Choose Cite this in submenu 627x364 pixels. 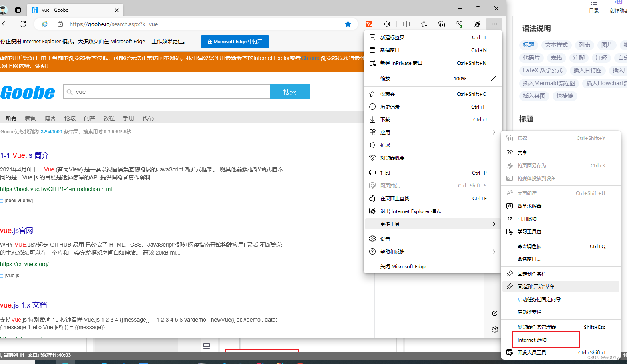pyautogui.click(x=561, y=219)
